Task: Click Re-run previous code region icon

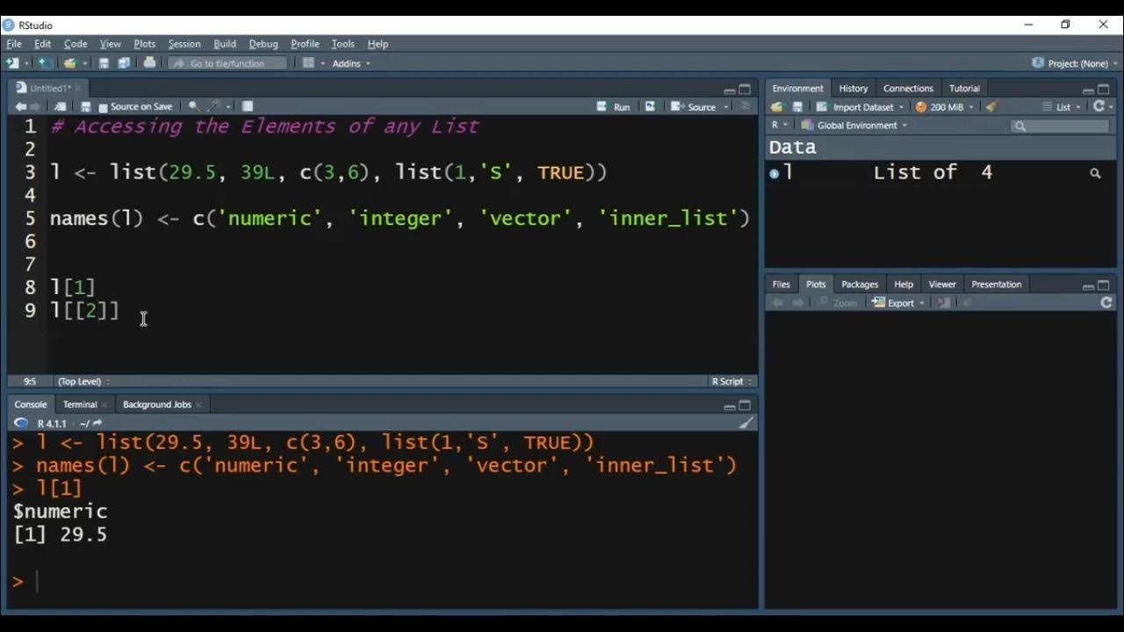Action: coord(650,107)
